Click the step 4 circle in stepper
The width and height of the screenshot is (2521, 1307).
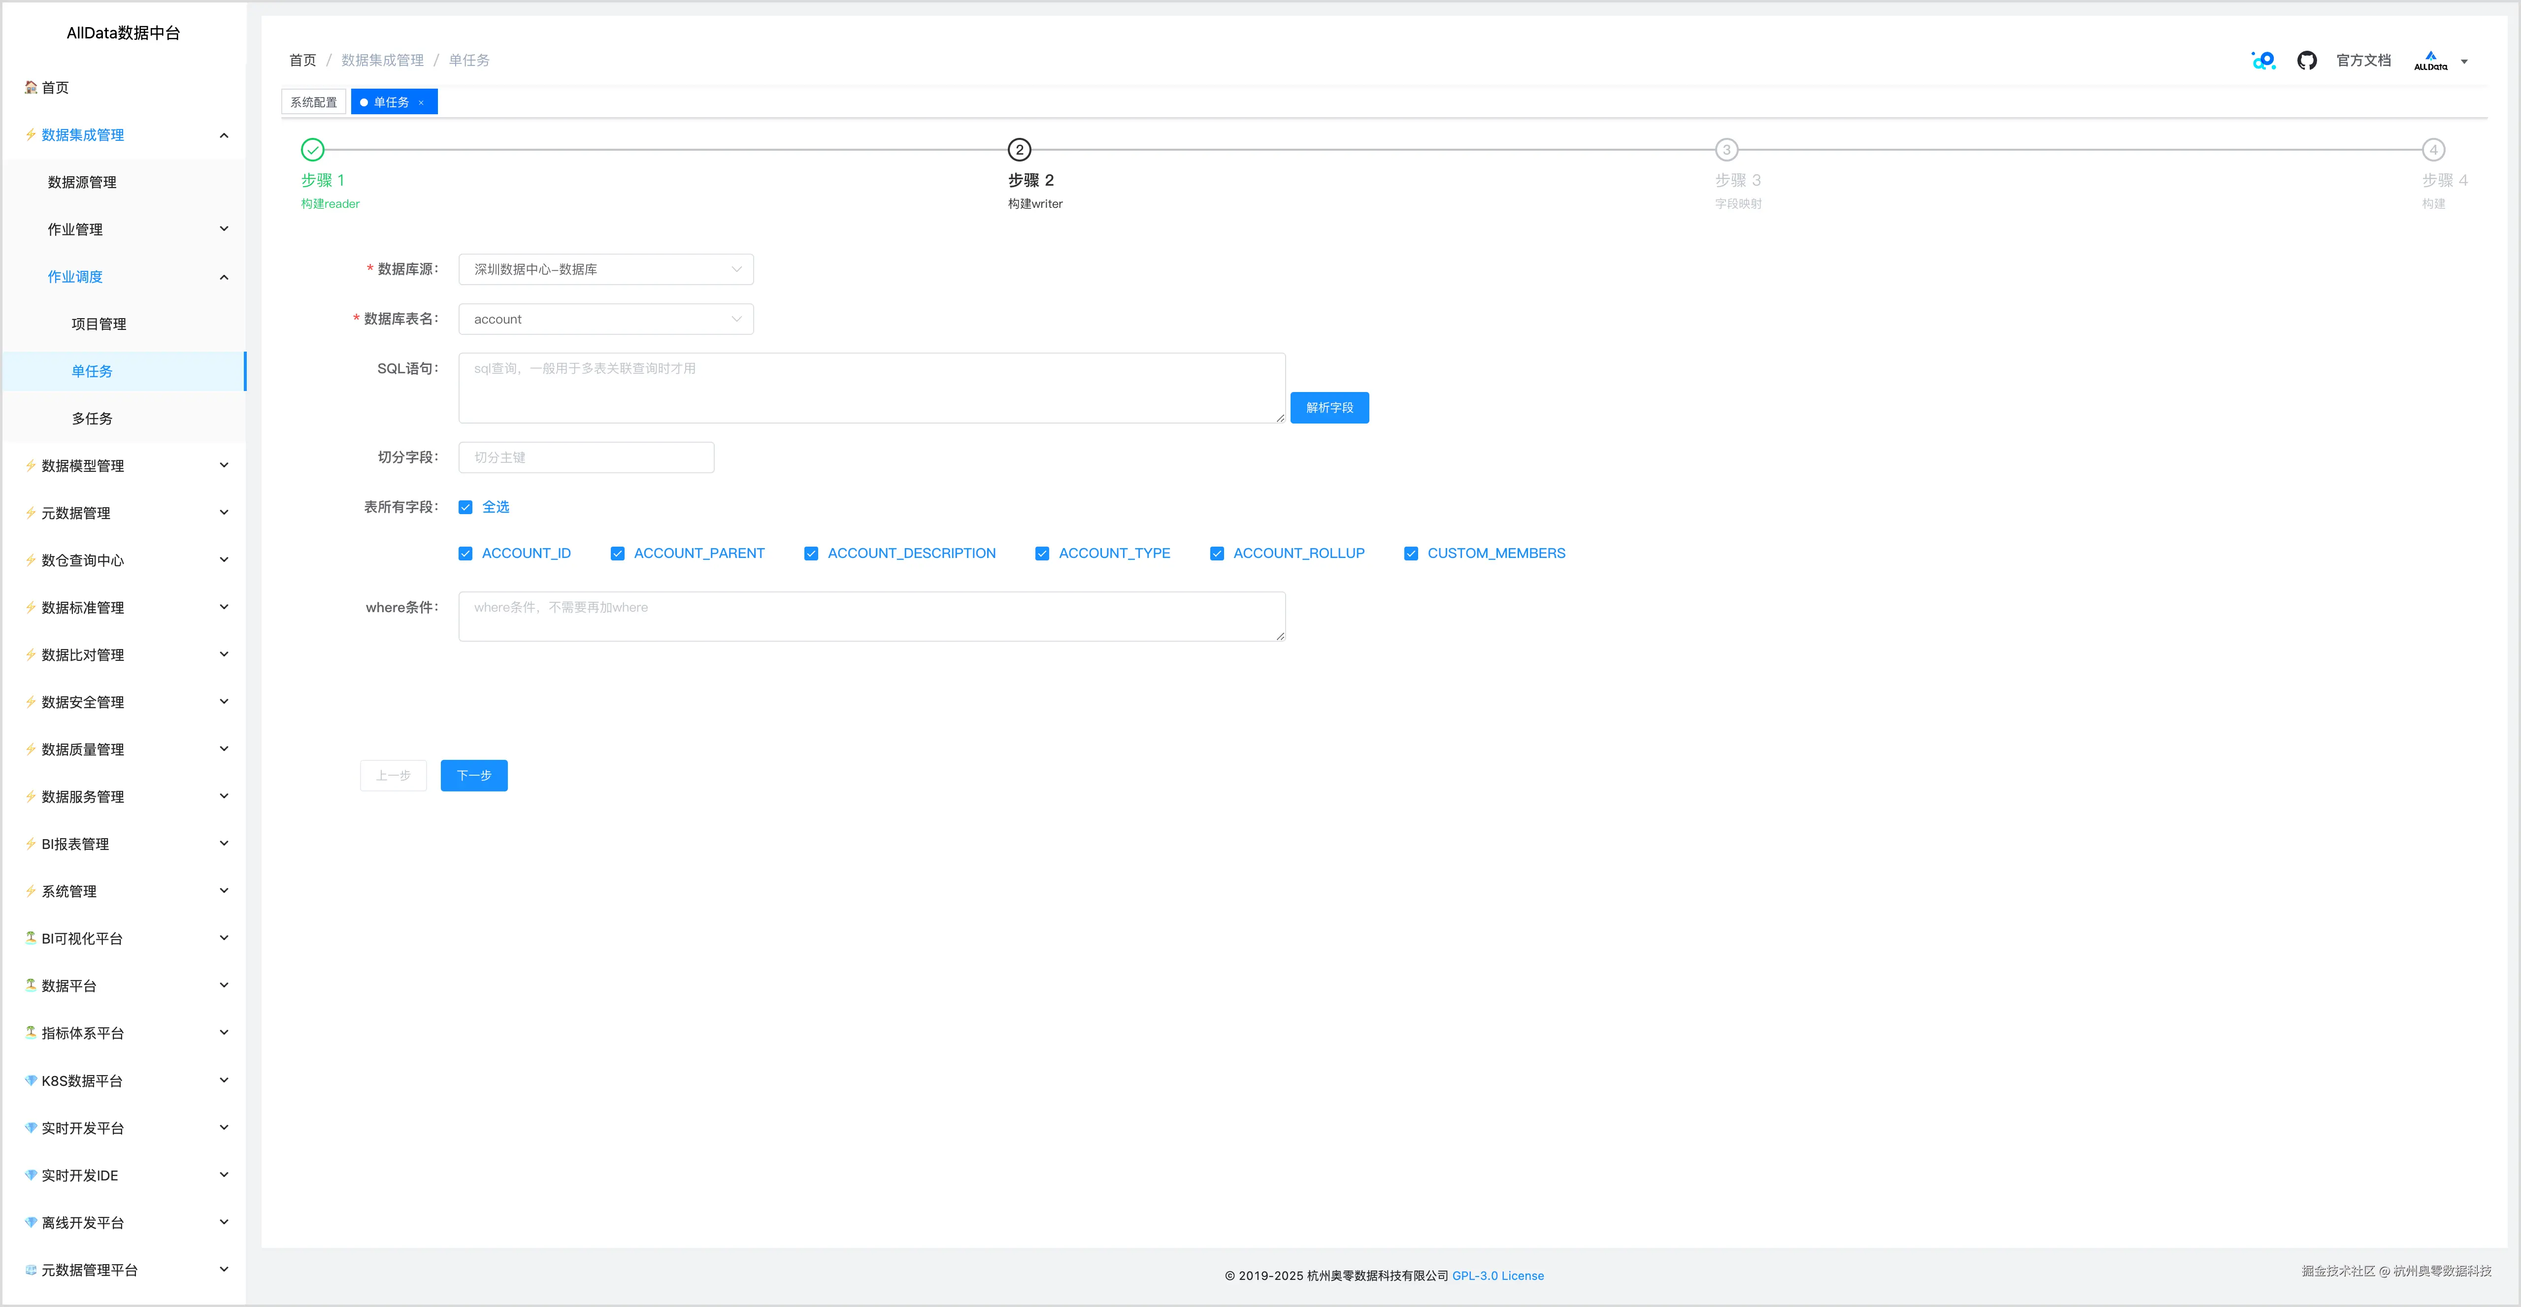click(x=2433, y=150)
